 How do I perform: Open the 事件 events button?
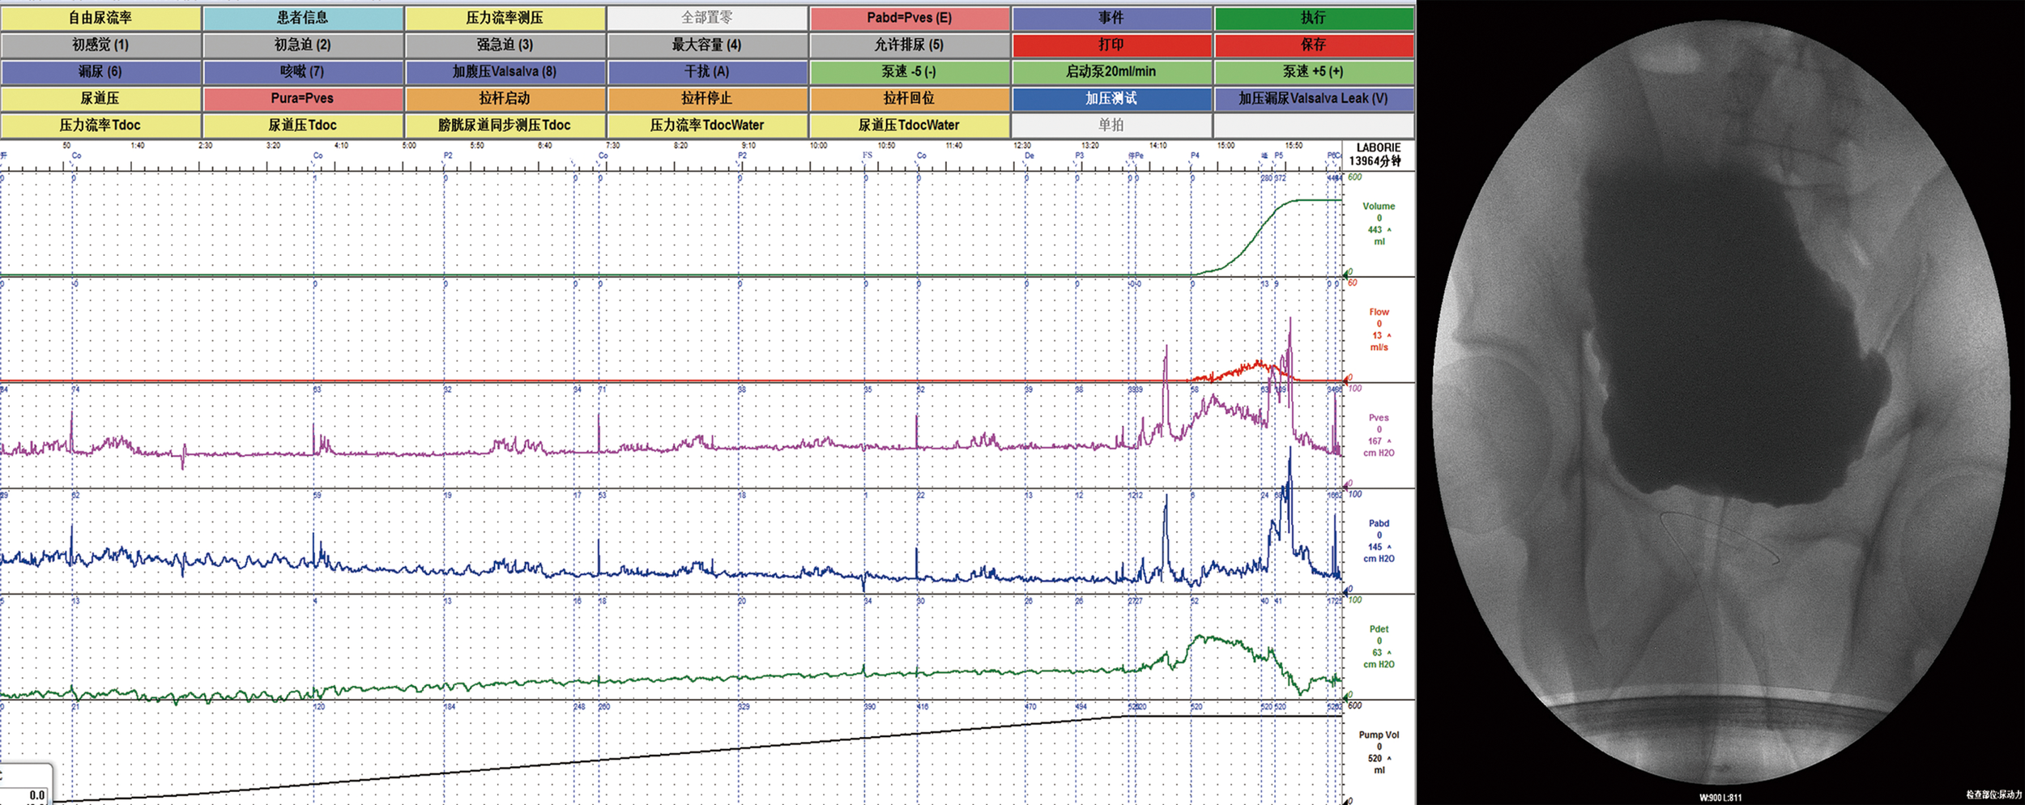click(x=1111, y=18)
